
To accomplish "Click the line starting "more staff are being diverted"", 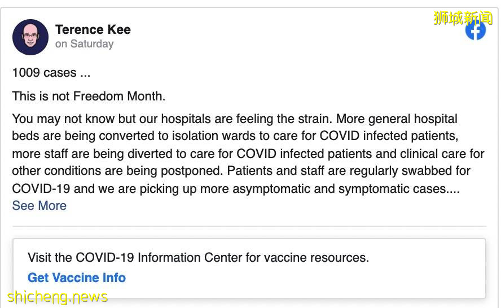I will pyautogui.click(x=248, y=153).
